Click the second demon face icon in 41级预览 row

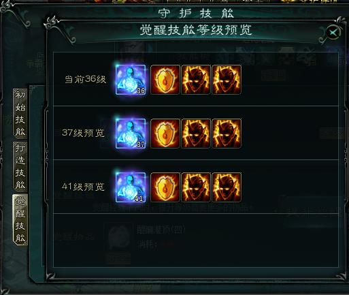pos(227,187)
